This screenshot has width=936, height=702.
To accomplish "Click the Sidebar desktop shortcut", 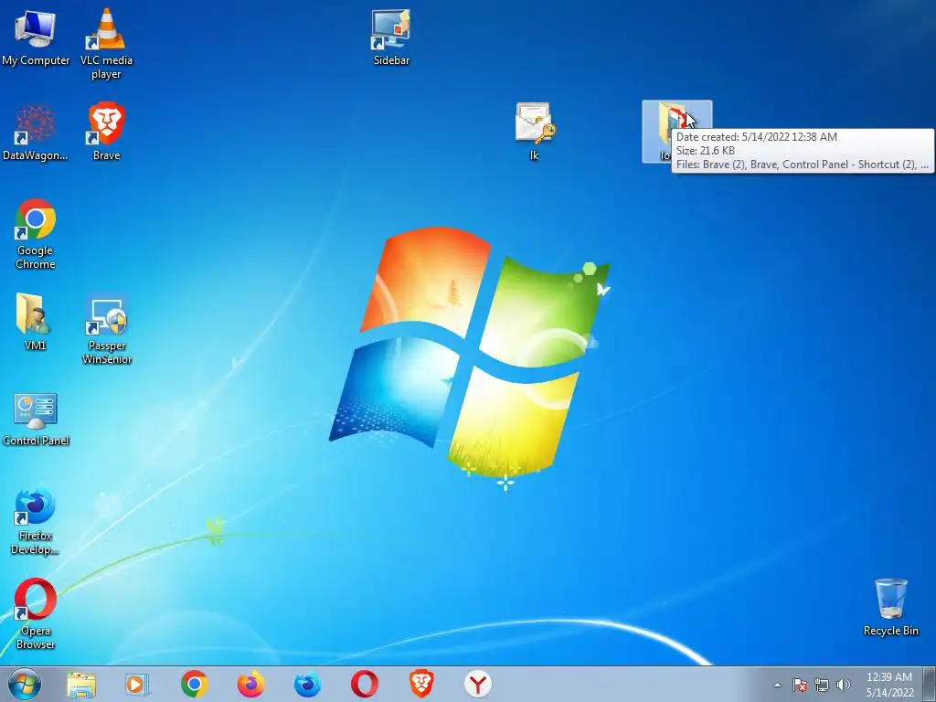I will [x=391, y=37].
